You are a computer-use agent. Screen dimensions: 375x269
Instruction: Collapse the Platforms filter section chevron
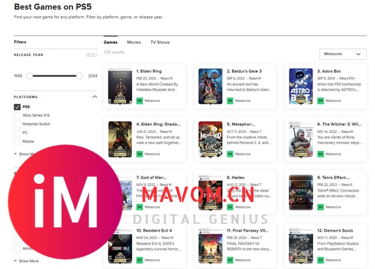tap(94, 97)
